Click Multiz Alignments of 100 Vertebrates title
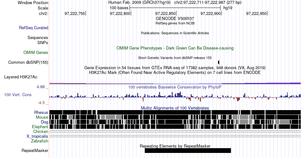The height and width of the screenshot is (158, 301). coord(175,108)
